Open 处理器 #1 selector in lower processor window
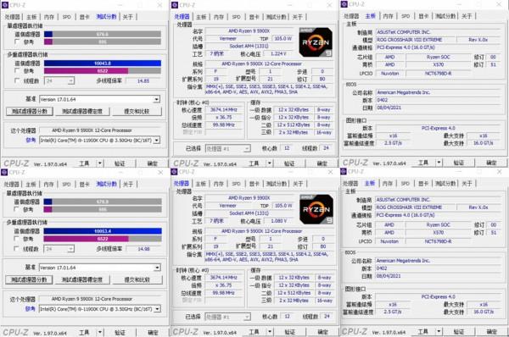This screenshot has width=509, height=337. coord(228,317)
